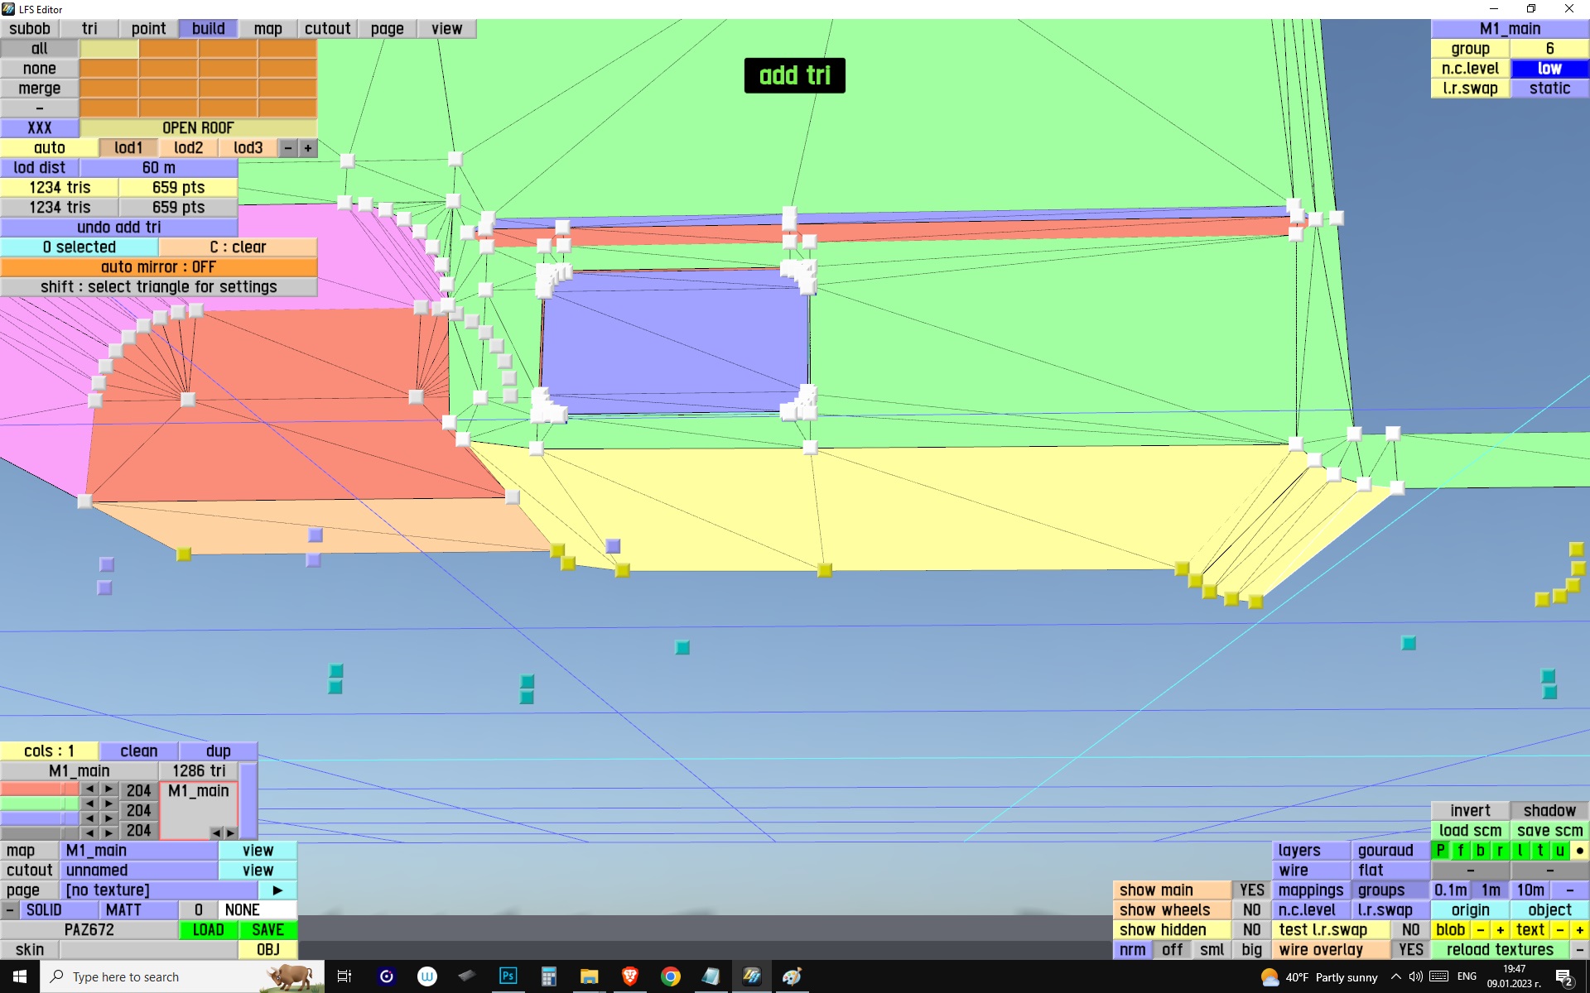Expand page texture list arrow
The width and height of the screenshot is (1590, 993).
[x=277, y=890]
